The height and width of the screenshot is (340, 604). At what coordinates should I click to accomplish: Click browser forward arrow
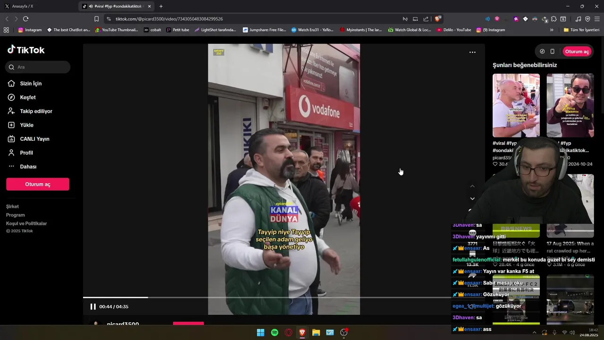16,19
